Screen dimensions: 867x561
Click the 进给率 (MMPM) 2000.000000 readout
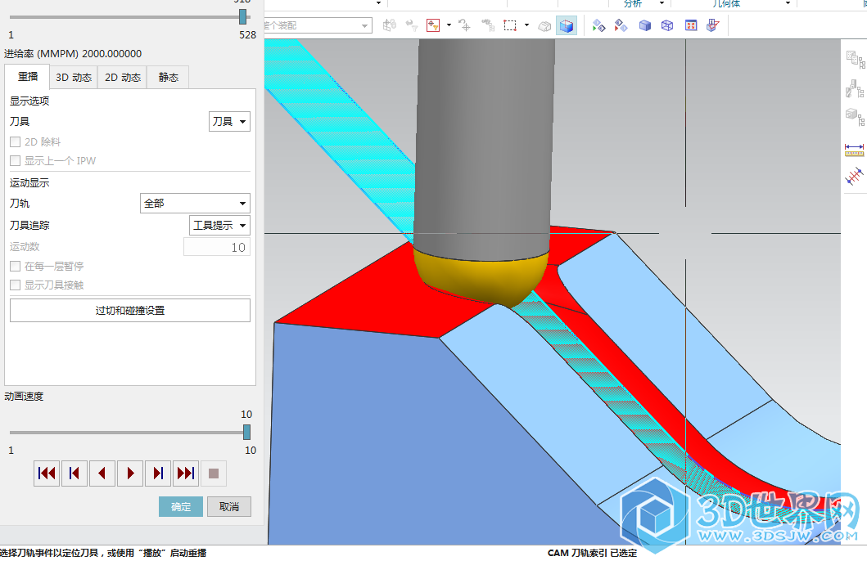tap(73, 53)
